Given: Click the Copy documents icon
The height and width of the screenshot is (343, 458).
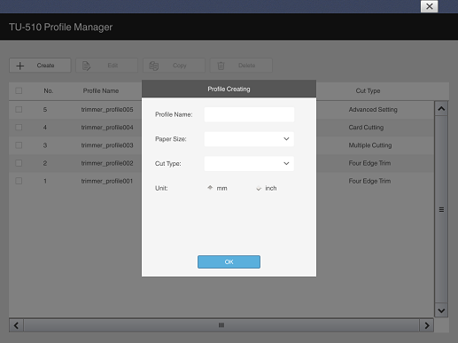Looking at the screenshot, I should 153,66.
